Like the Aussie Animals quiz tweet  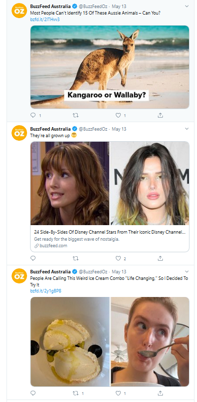(x=118, y=116)
